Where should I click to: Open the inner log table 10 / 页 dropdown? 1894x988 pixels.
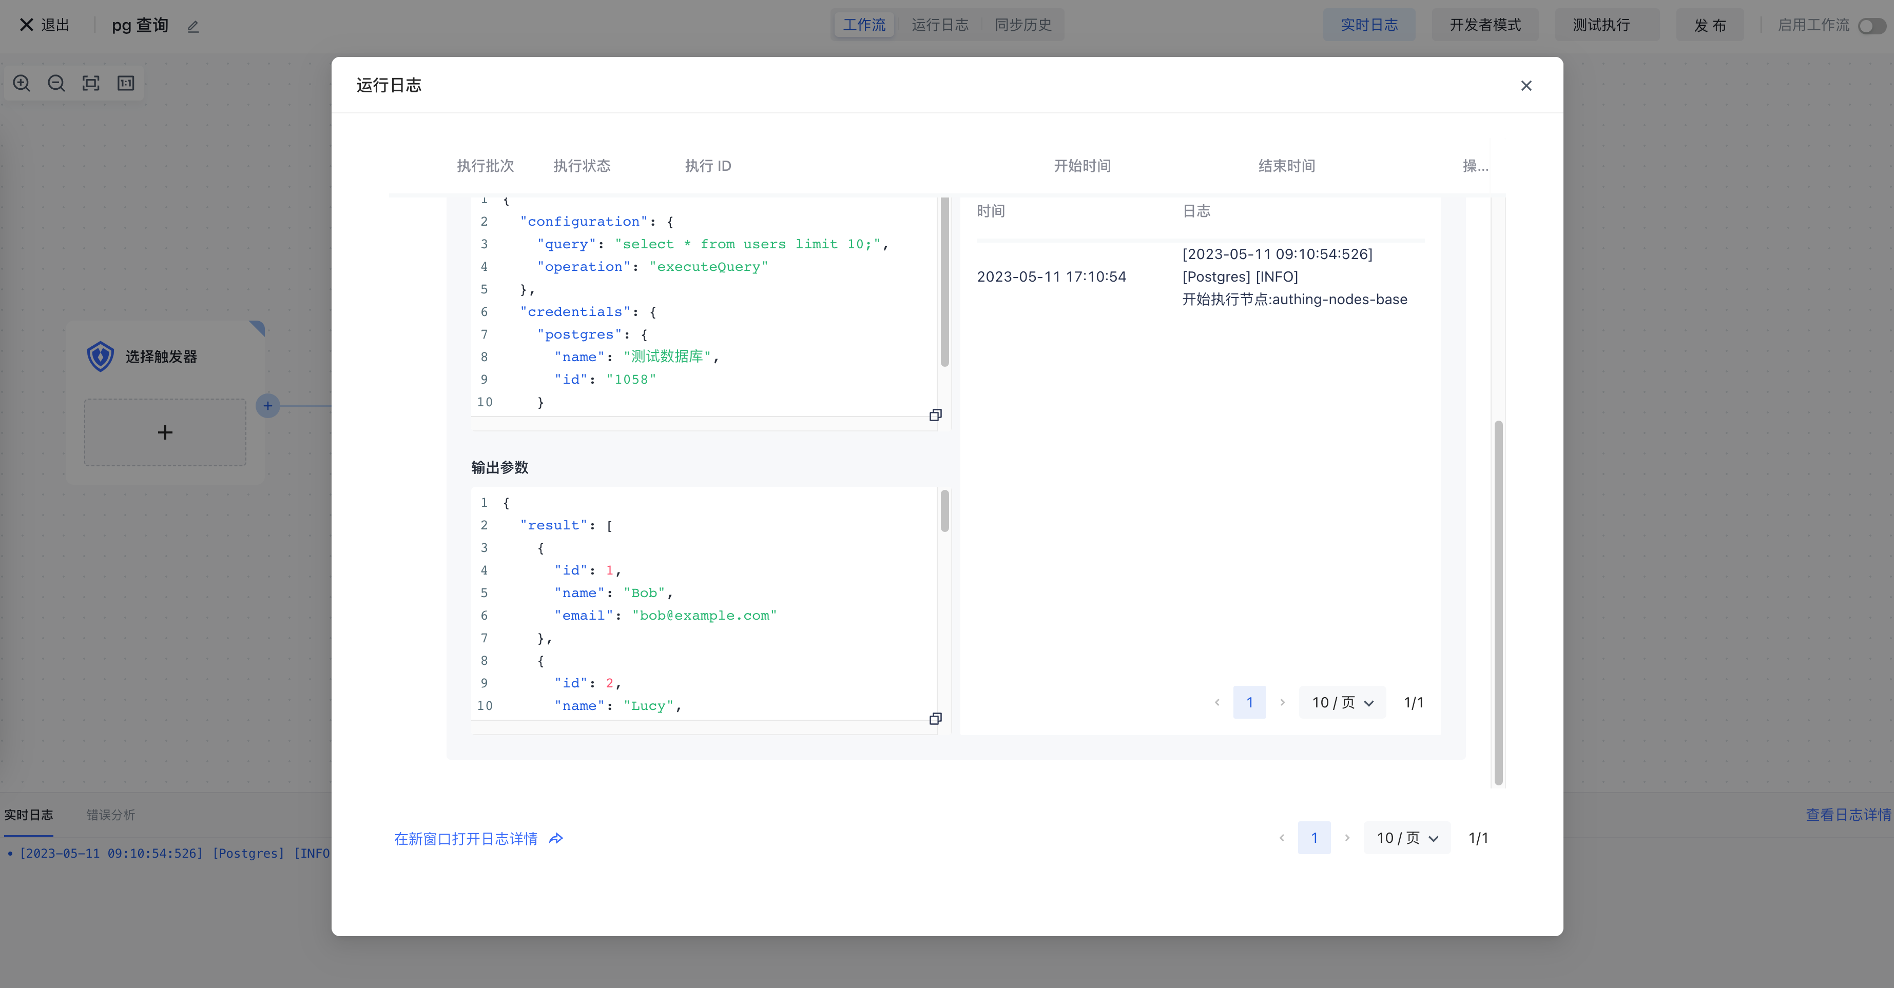(1342, 702)
